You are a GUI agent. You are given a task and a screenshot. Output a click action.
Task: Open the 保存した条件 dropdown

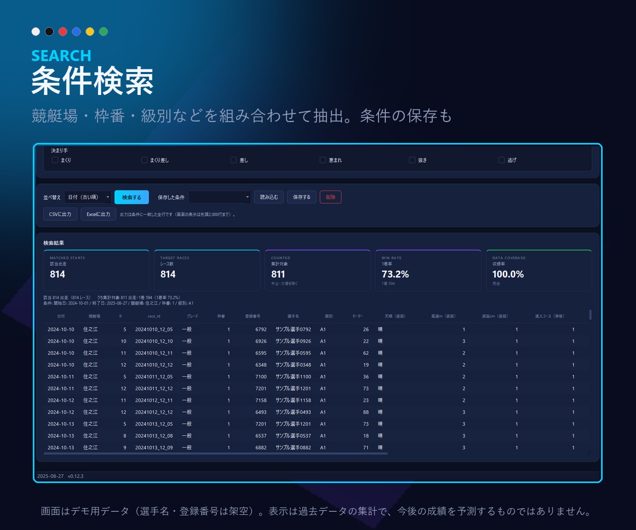click(x=219, y=197)
